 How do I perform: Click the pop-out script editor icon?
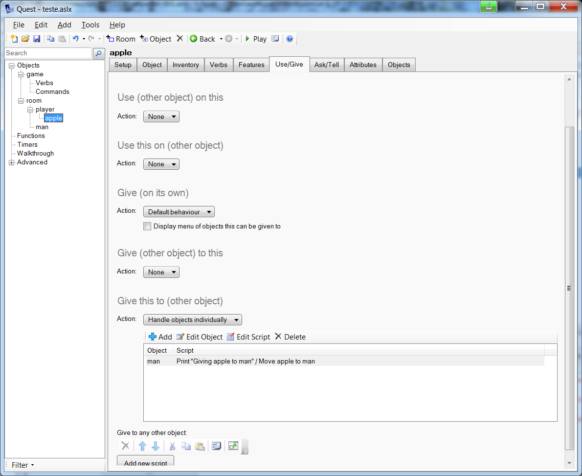click(x=233, y=446)
